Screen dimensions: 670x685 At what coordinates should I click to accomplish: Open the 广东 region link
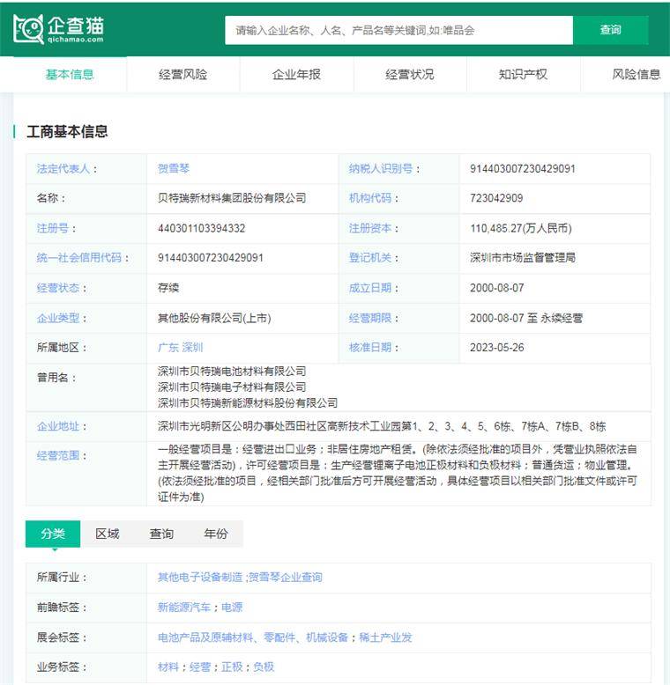tap(168, 348)
